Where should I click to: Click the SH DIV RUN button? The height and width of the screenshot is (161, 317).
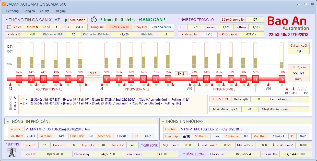220,99
